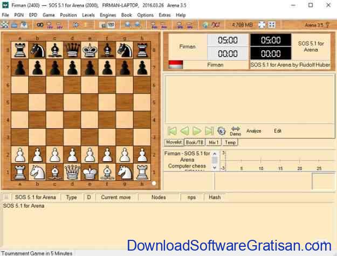
Task: Click the chessboard new-game toolbar icon
Action: 4,25
